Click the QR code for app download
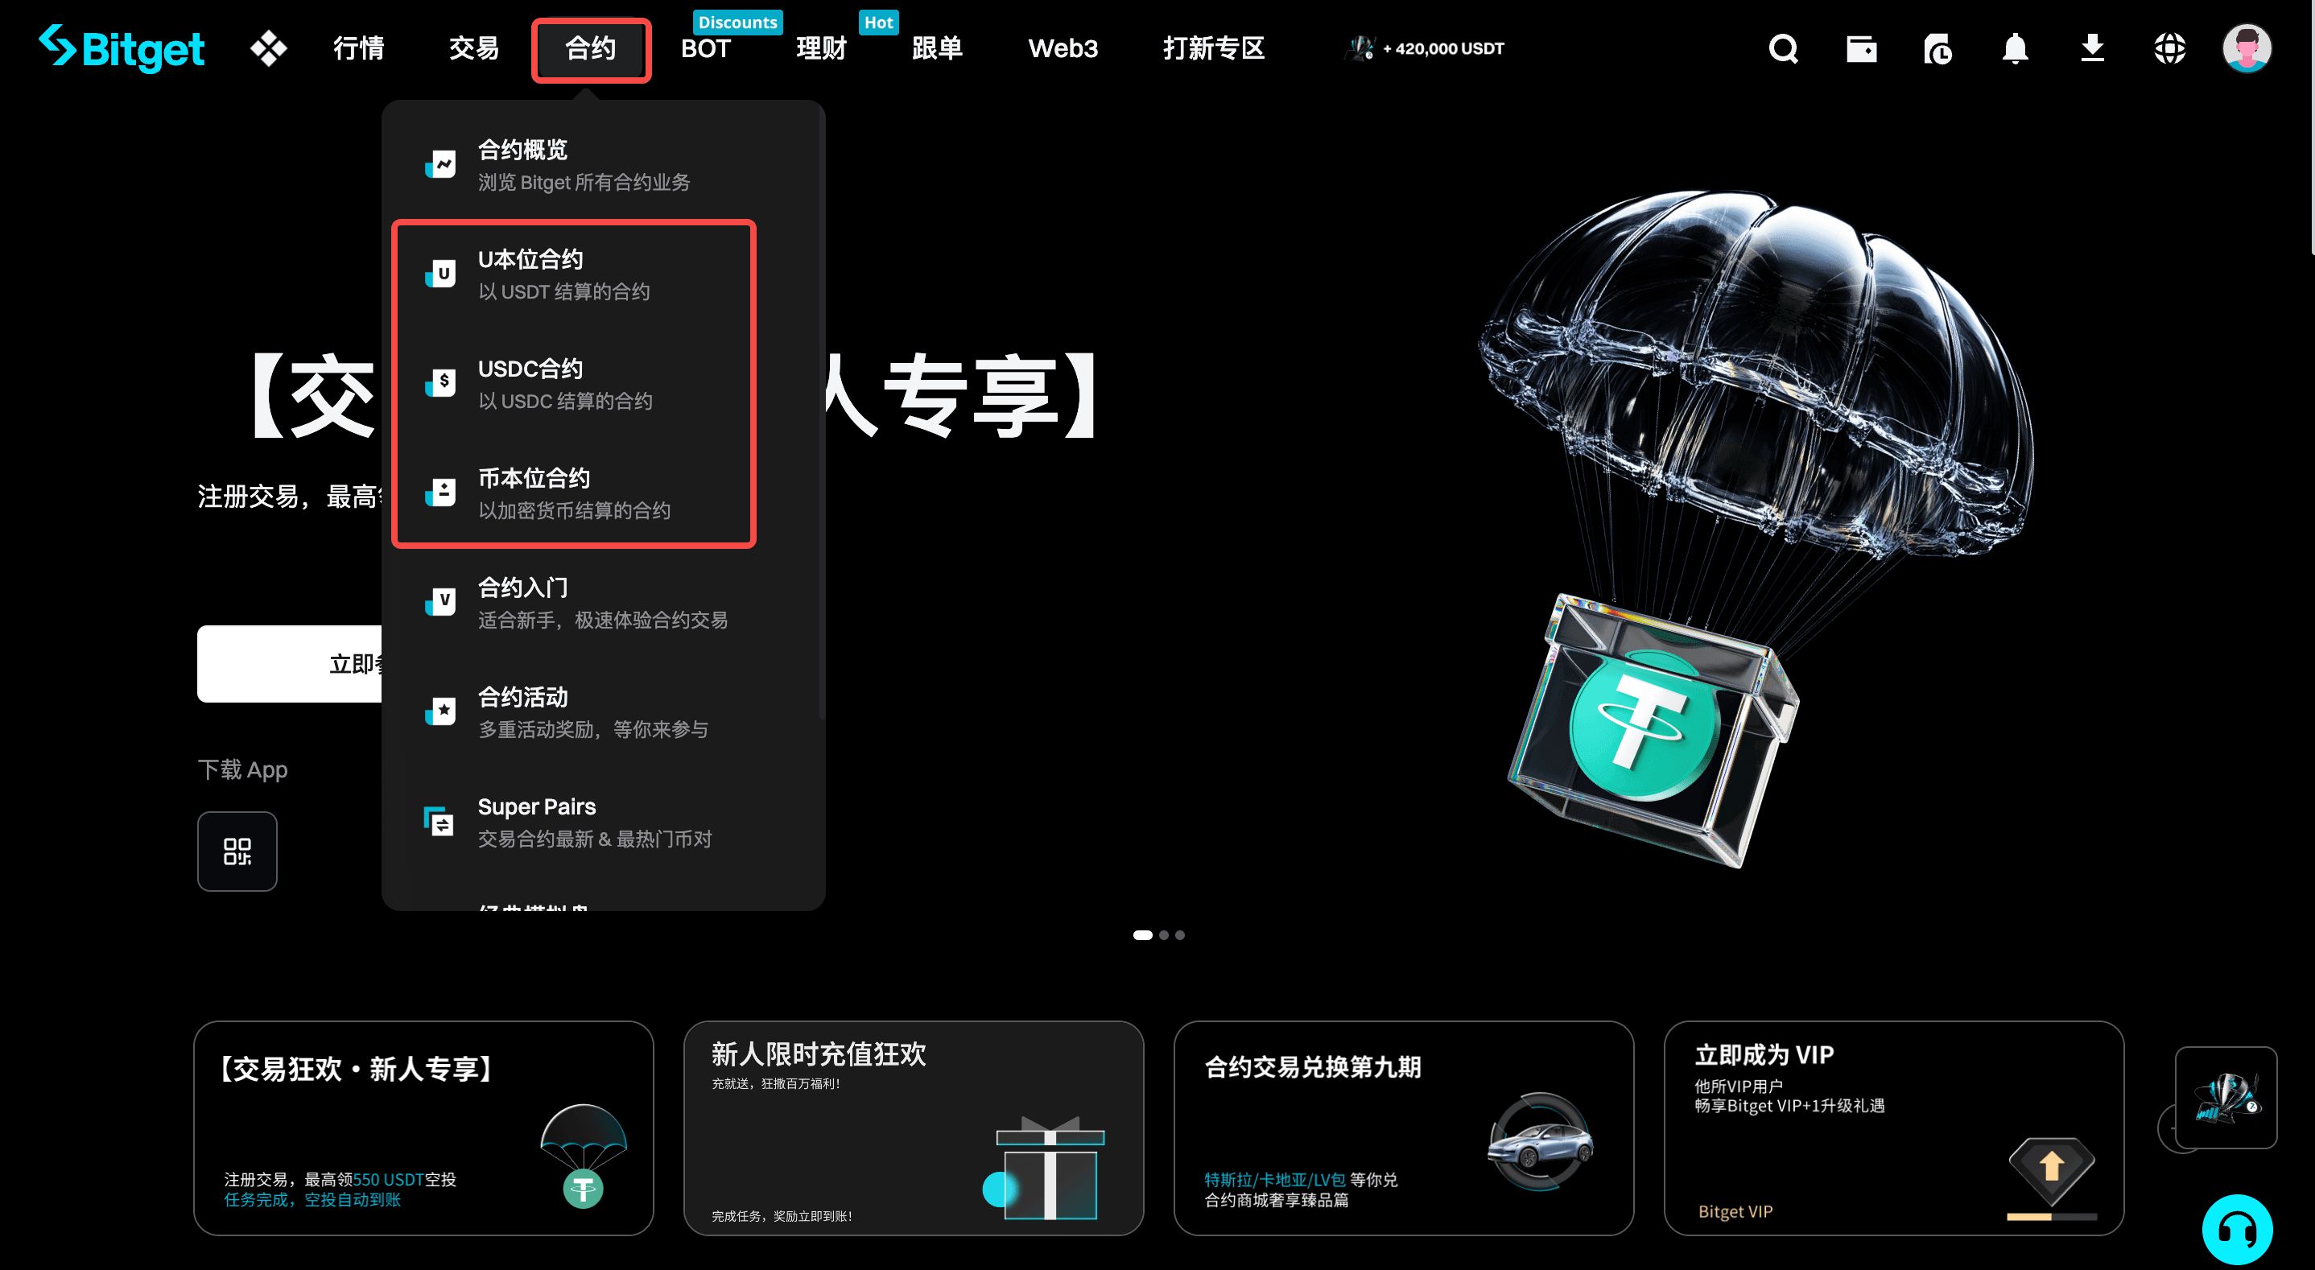 click(237, 851)
